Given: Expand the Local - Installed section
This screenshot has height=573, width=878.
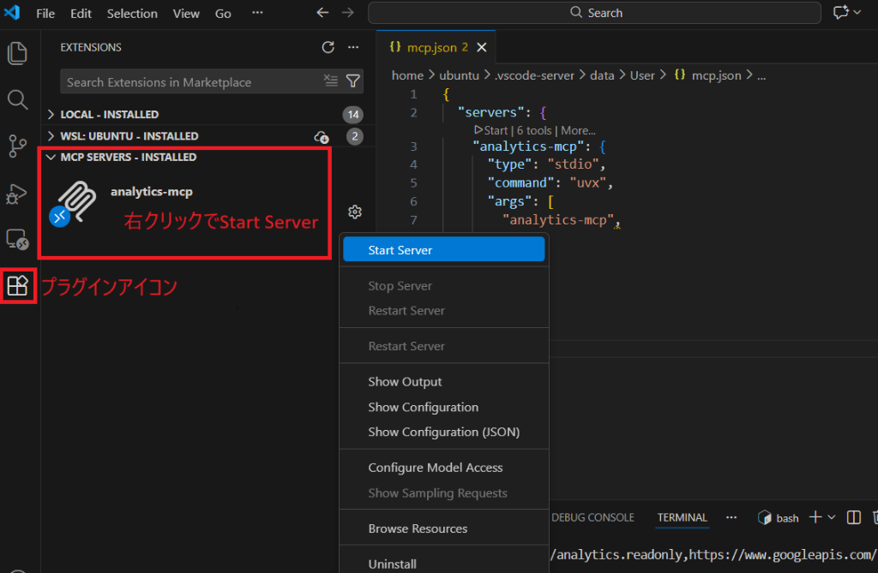Looking at the screenshot, I should click(x=51, y=115).
